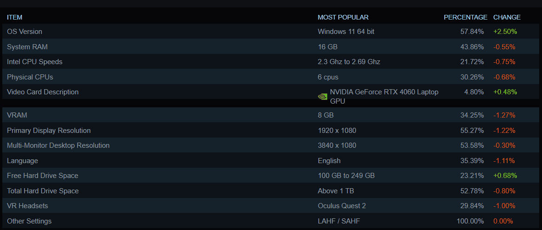The image size is (542, 230).
Task: Open the Free Hard Drive Space row
Action: pyautogui.click(x=271, y=176)
